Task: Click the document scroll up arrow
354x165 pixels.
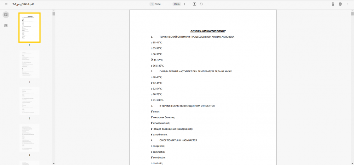Action: pos(352,11)
